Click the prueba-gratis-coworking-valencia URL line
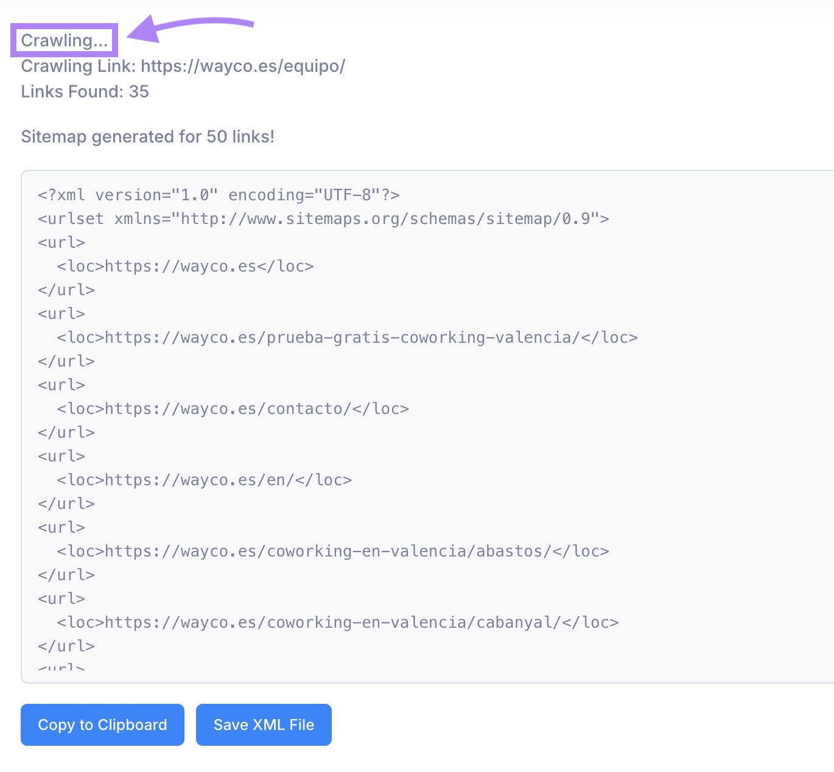834x772 pixels. click(x=347, y=337)
